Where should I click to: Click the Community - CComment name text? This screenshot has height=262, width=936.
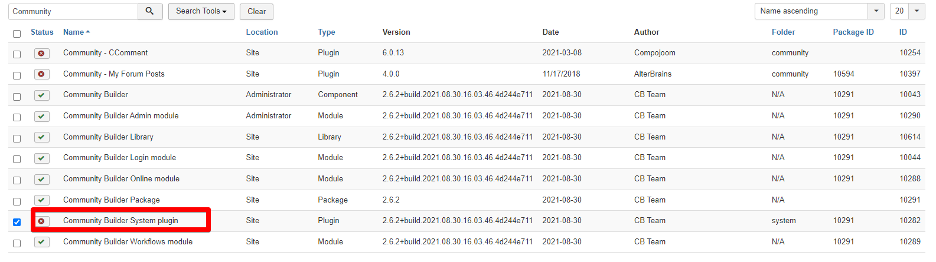pyautogui.click(x=105, y=52)
